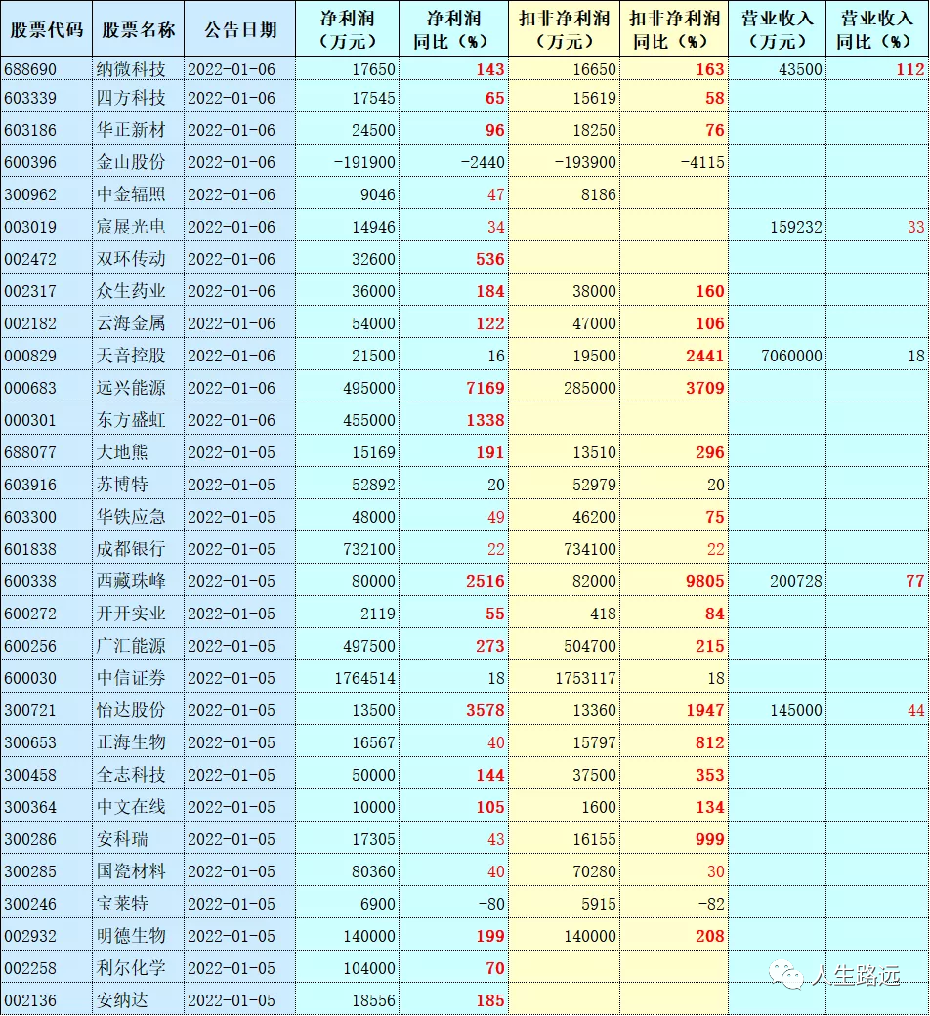Click growth value 7169

click(453, 388)
